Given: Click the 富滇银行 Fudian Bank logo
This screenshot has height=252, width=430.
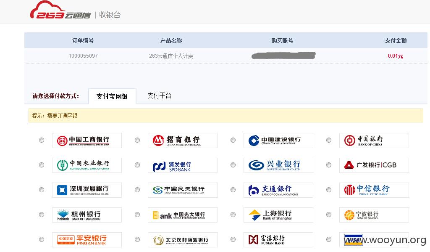Looking at the screenshot, I should [278, 240].
